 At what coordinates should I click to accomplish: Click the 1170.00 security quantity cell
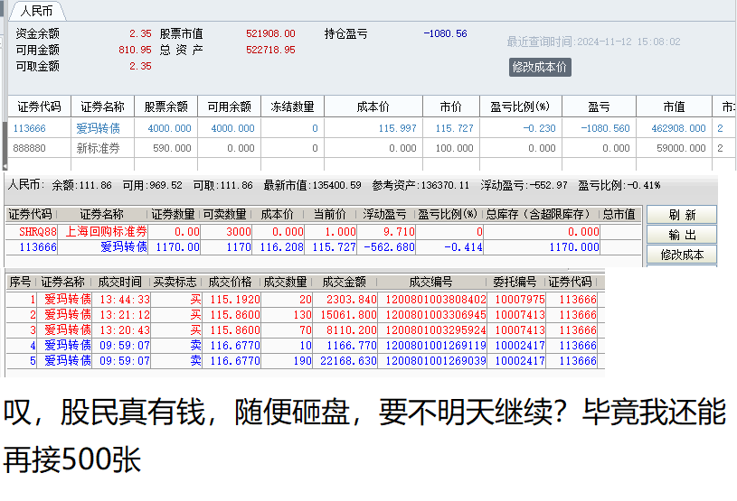point(177,247)
